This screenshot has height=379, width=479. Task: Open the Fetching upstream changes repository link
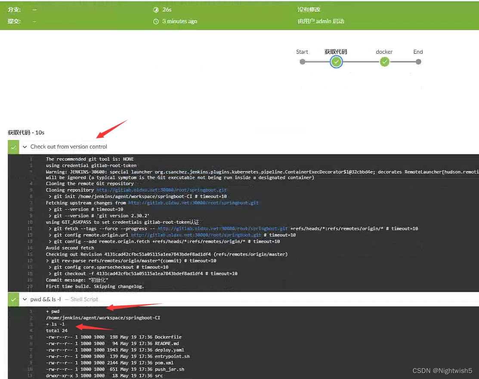click(193, 203)
